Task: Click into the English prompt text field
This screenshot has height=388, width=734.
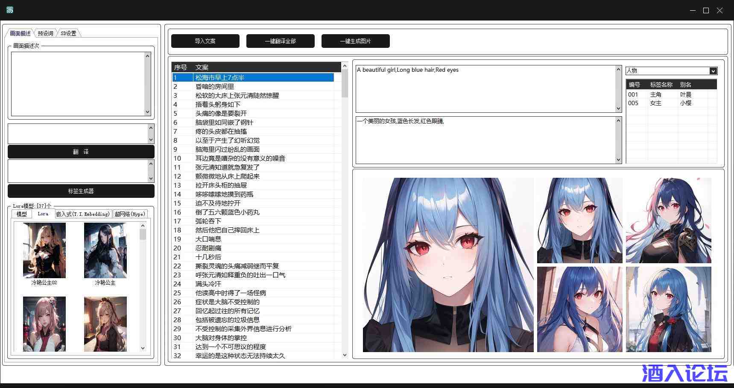Action: (485, 89)
